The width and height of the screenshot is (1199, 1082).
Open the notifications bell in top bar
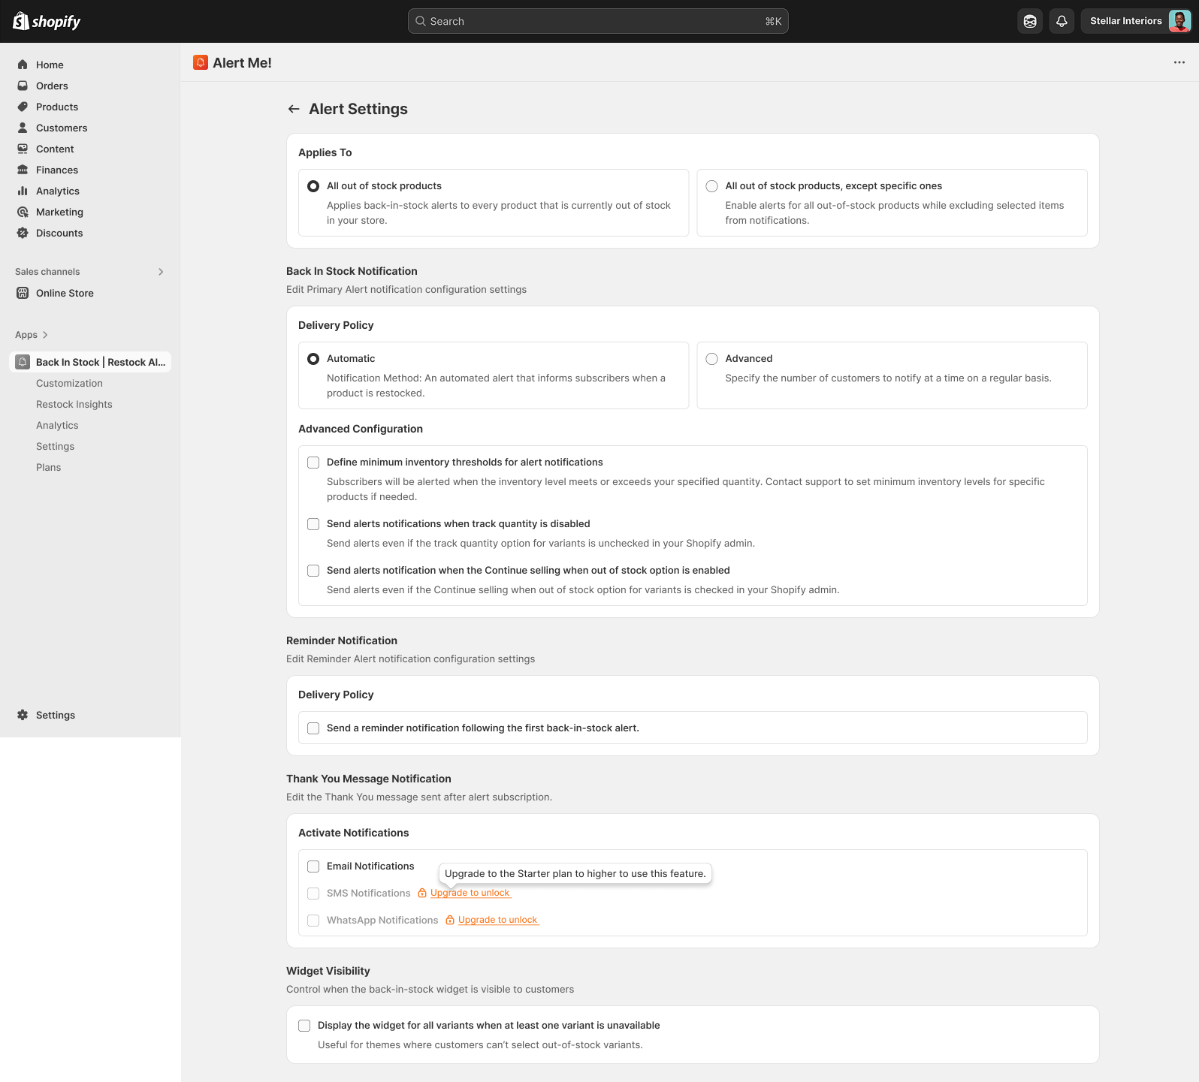coord(1062,21)
